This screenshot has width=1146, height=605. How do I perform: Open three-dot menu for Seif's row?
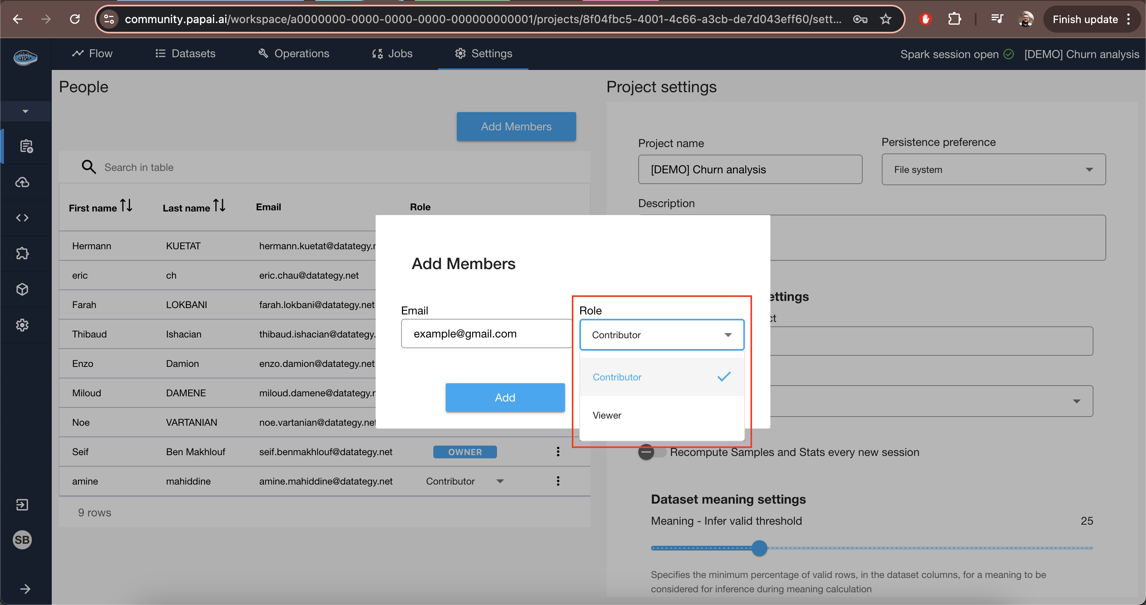558,452
